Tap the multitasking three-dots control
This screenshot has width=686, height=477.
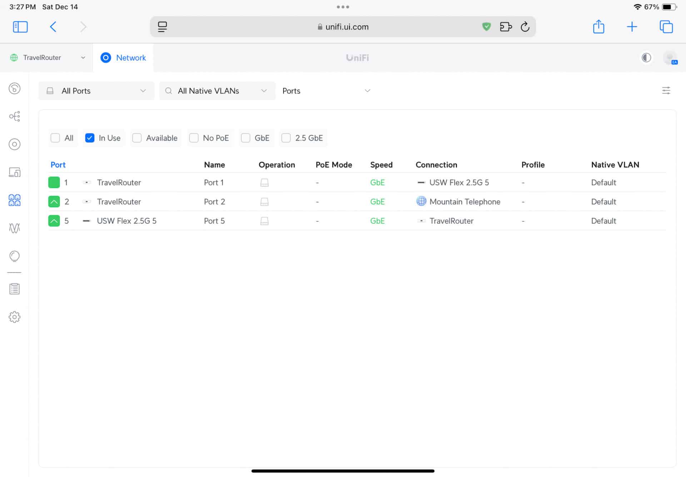[343, 7]
